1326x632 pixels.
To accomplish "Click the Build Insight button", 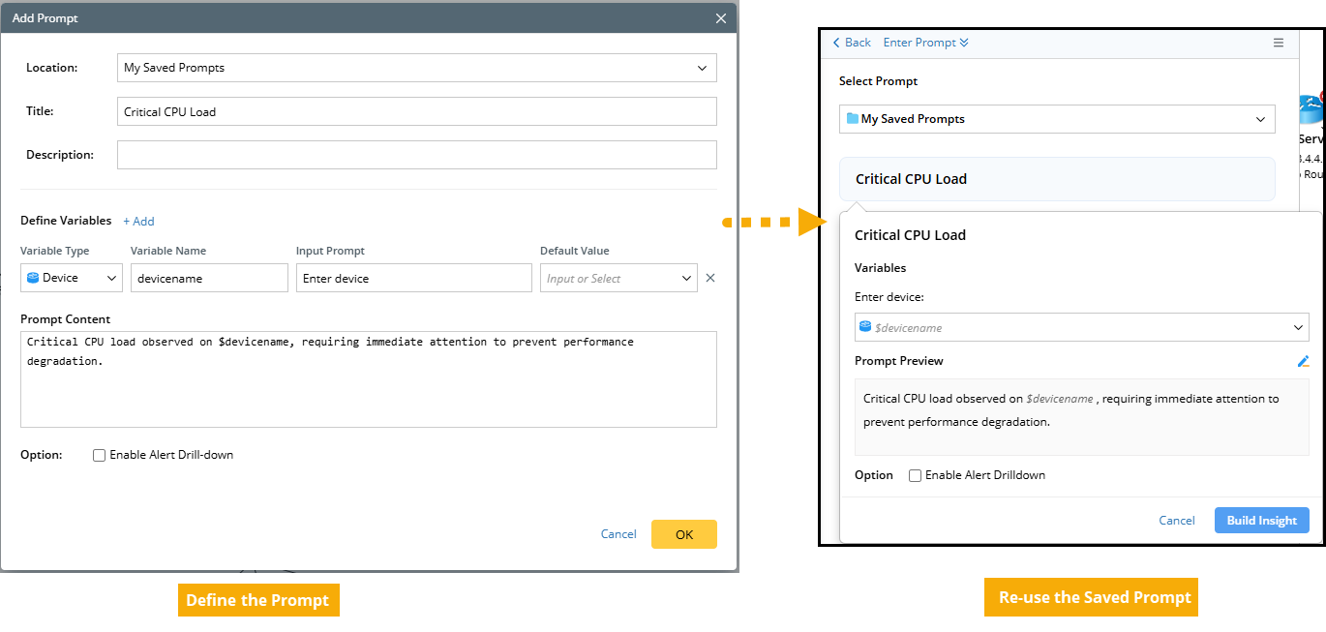I will 1261,521.
